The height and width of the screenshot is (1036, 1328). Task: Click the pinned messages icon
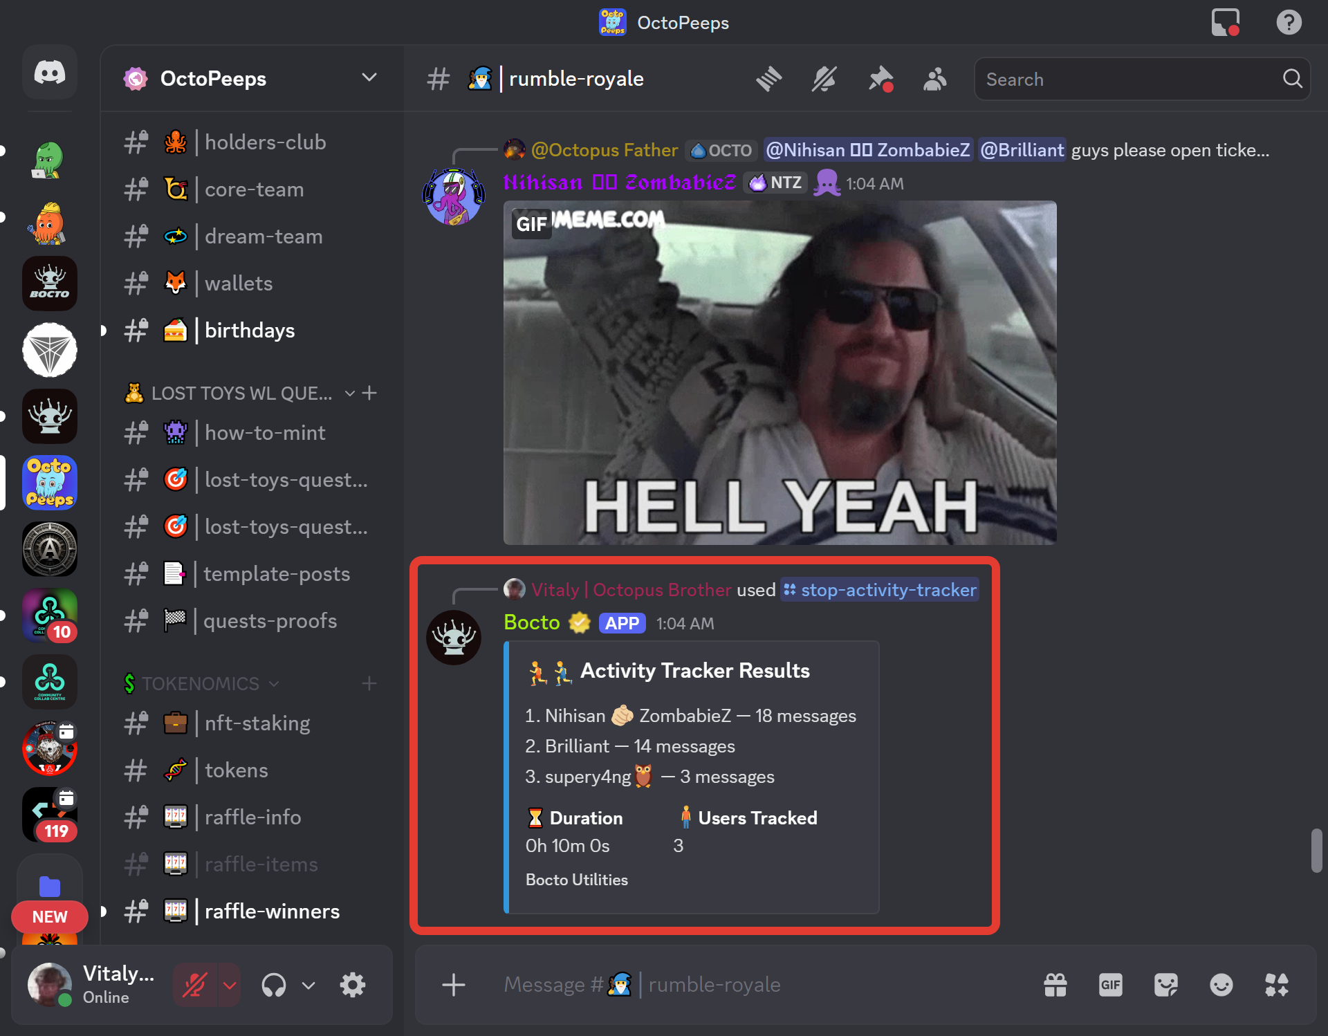point(880,79)
